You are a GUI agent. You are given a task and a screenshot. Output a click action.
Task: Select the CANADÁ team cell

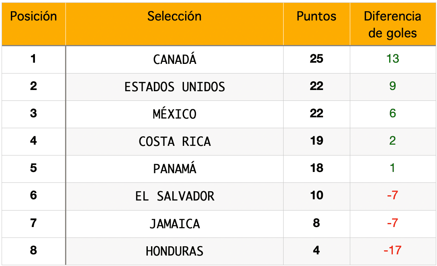pos(175,59)
